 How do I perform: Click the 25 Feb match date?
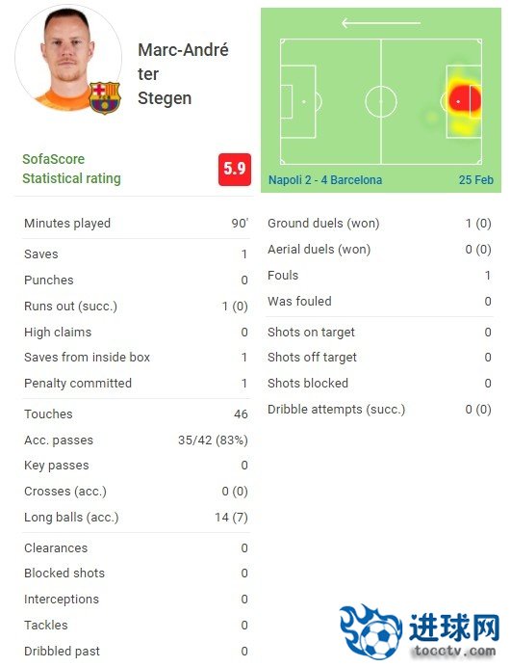coord(476,180)
